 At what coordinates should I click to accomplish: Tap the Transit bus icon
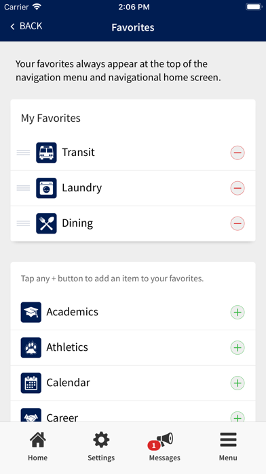pyautogui.click(x=46, y=153)
